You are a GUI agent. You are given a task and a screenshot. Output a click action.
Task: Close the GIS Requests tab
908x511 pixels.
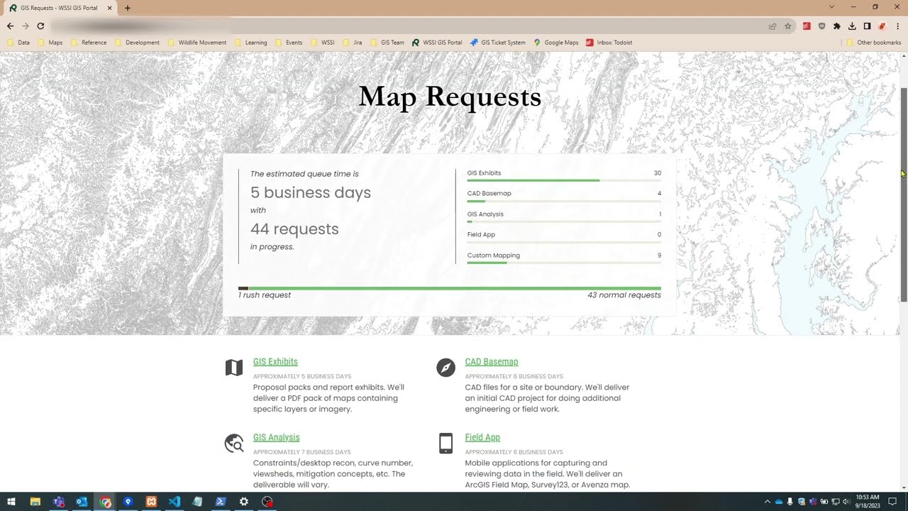[109, 8]
